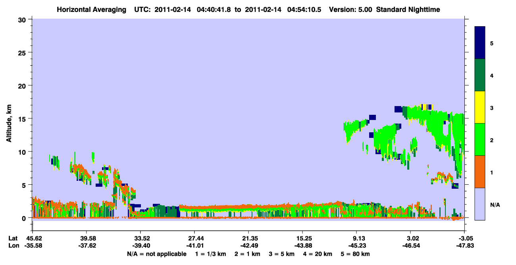Click the altitude tick label 20

pos(23,85)
